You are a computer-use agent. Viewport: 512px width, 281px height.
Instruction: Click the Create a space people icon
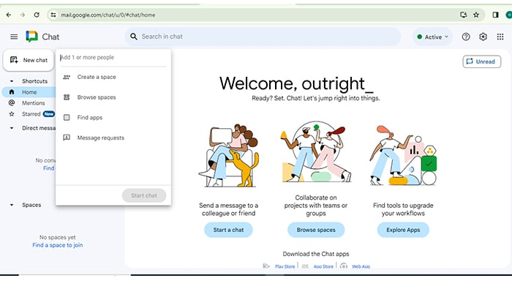coord(67,77)
